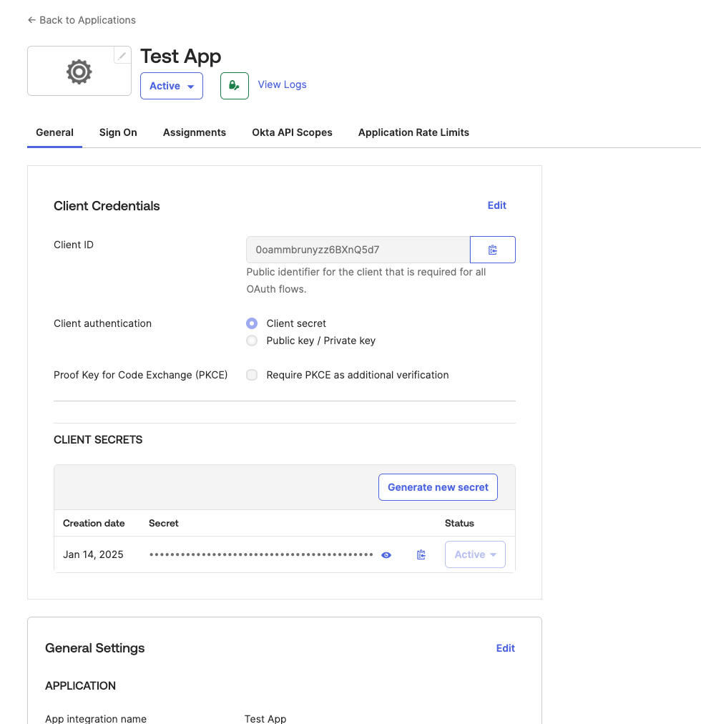Click the CLIENT SECRETS heading
Viewport: 701px width, 724px height.
[98, 439]
